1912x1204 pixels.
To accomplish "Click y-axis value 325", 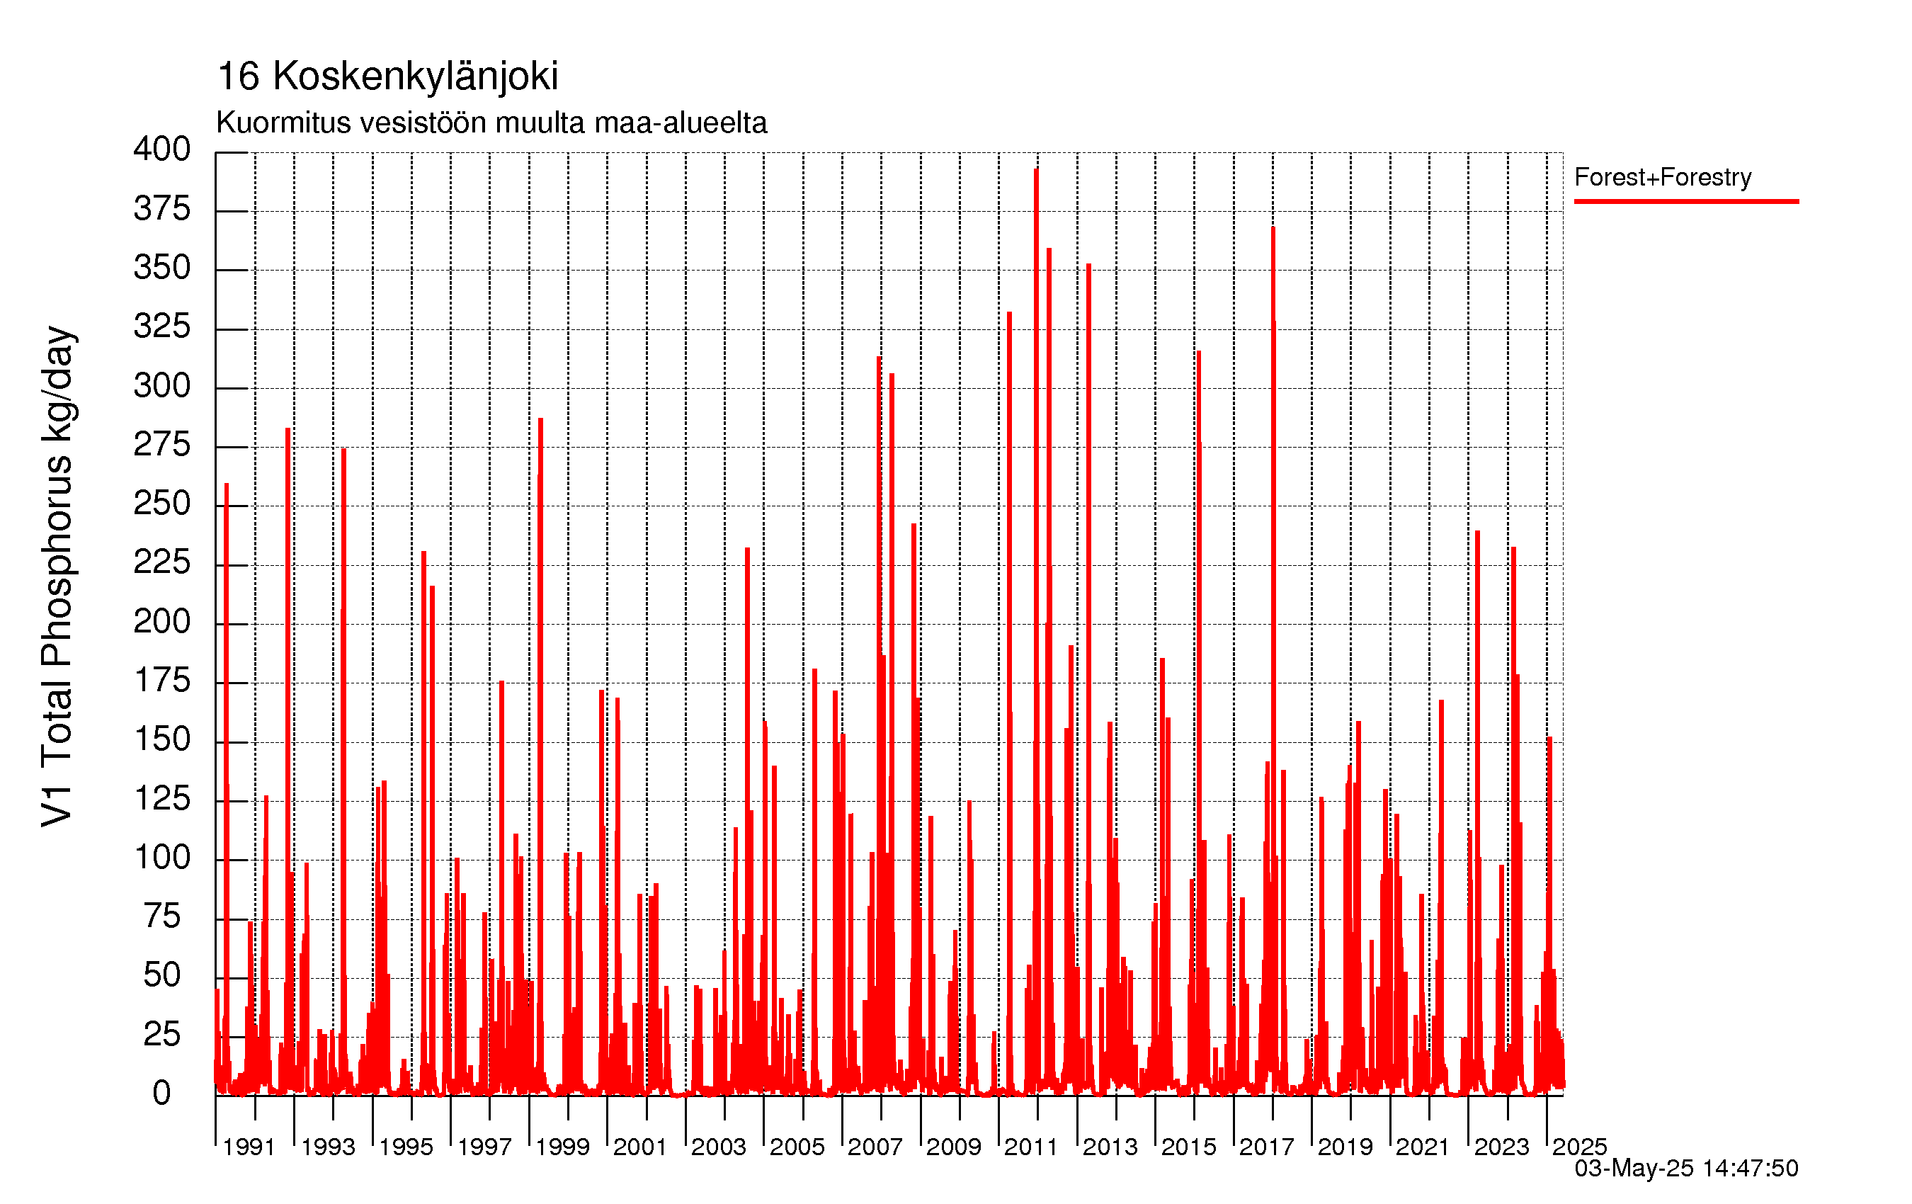I will coord(162,326).
